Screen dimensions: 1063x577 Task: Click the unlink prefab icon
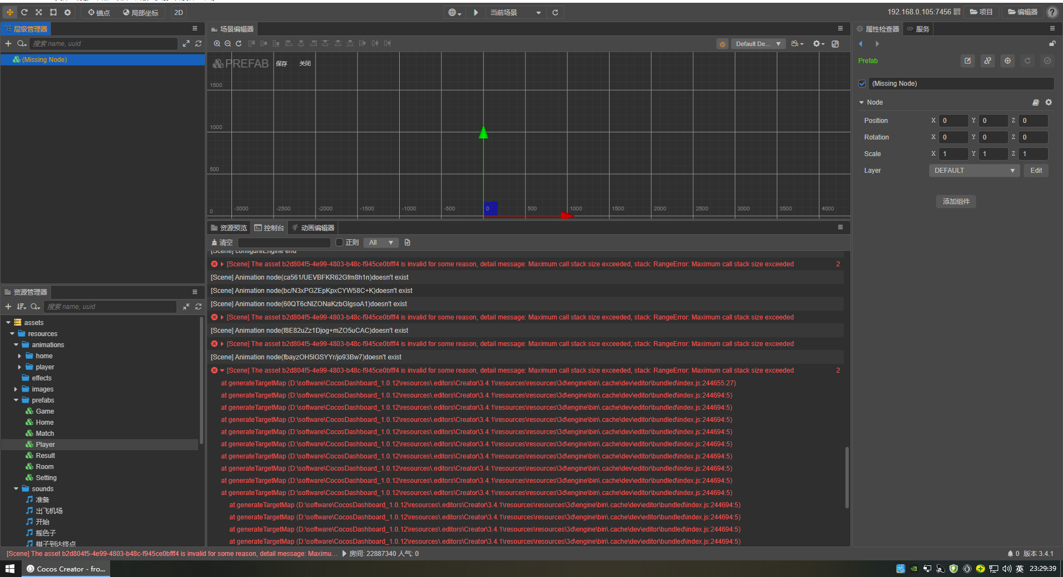pyautogui.click(x=988, y=61)
